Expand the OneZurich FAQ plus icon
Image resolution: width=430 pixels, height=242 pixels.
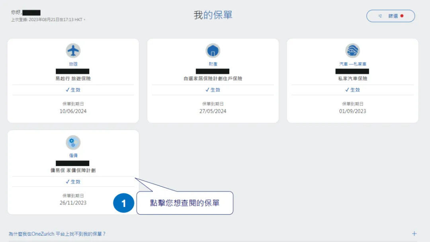[x=414, y=234]
